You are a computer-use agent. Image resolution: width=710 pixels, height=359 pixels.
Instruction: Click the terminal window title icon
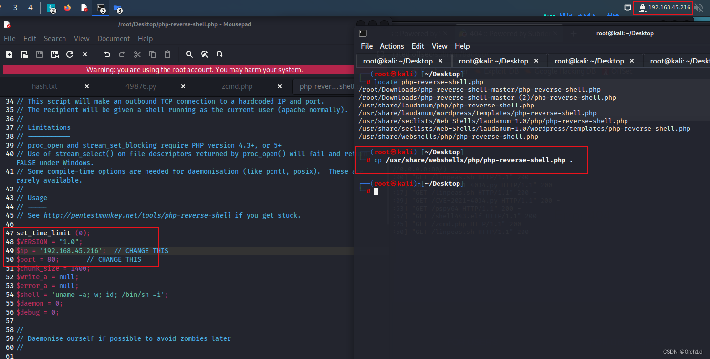coord(363,33)
